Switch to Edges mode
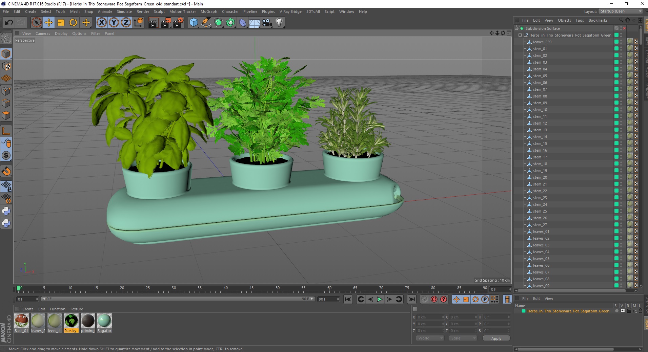 (x=6, y=103)
